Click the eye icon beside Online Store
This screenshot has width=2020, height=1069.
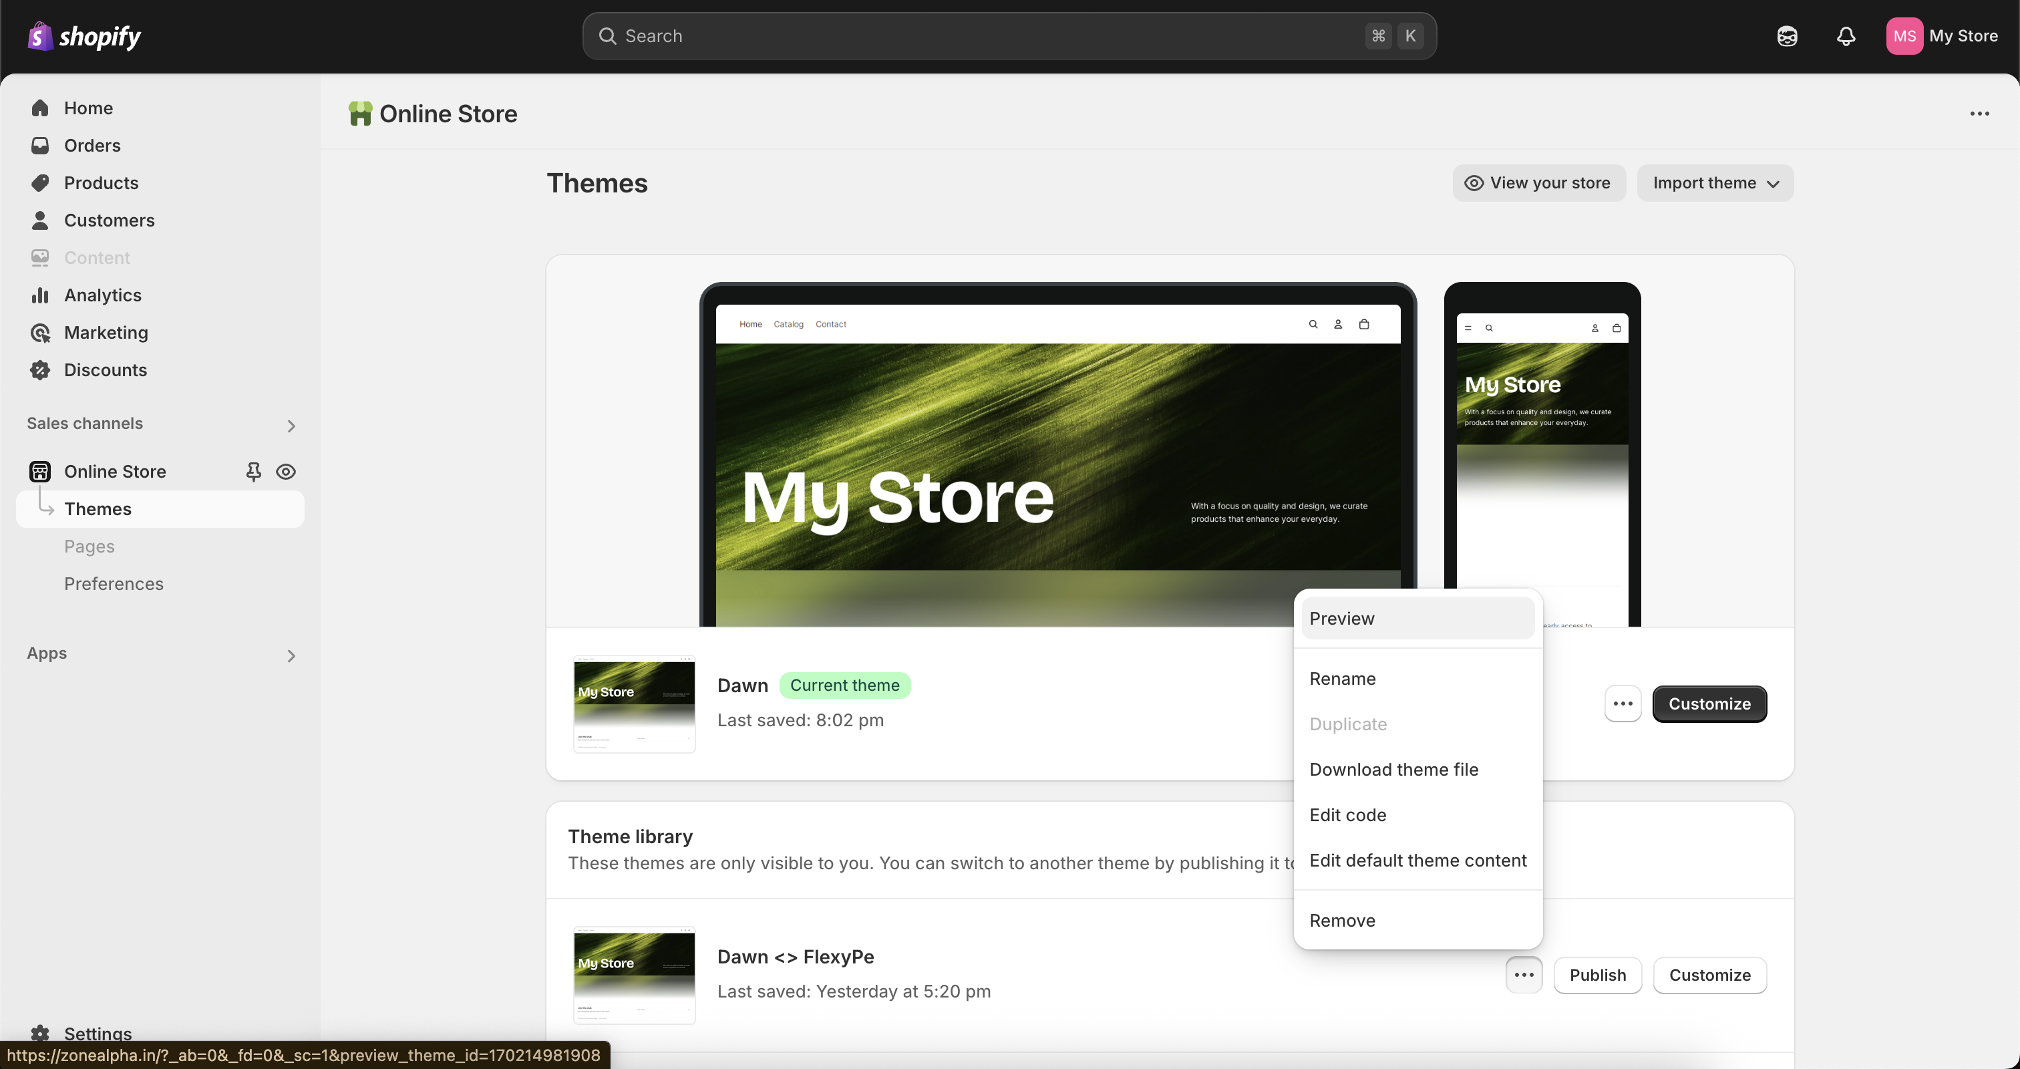tap(286, 472)
